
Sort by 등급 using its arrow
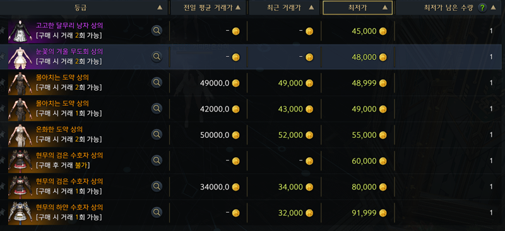(x=160, y=8)
